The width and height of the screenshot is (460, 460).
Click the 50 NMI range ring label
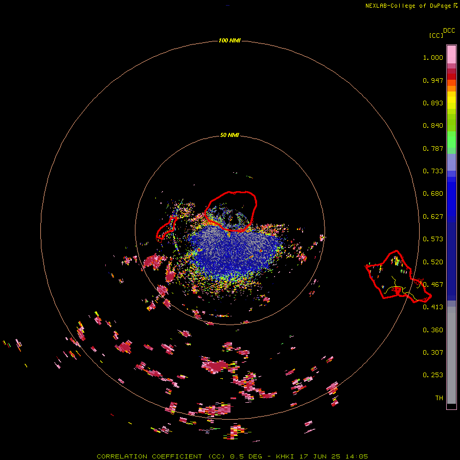(x=229, y=135)
